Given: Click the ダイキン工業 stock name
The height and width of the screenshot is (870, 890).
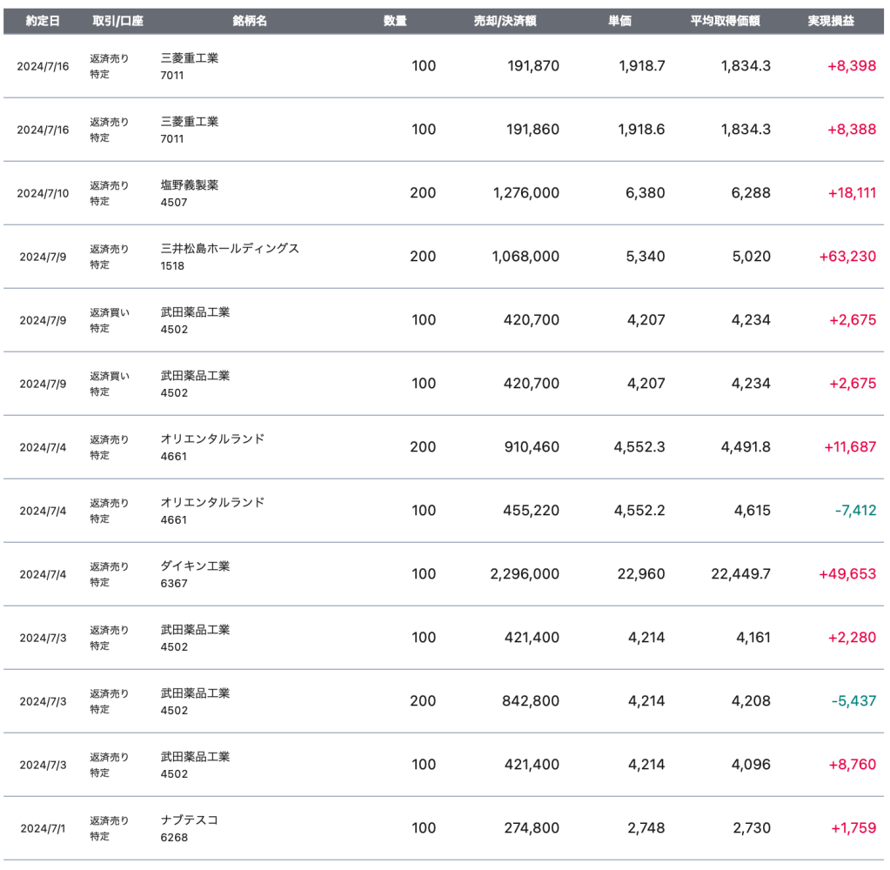Looking at the screenshot, I should point(195,566).
